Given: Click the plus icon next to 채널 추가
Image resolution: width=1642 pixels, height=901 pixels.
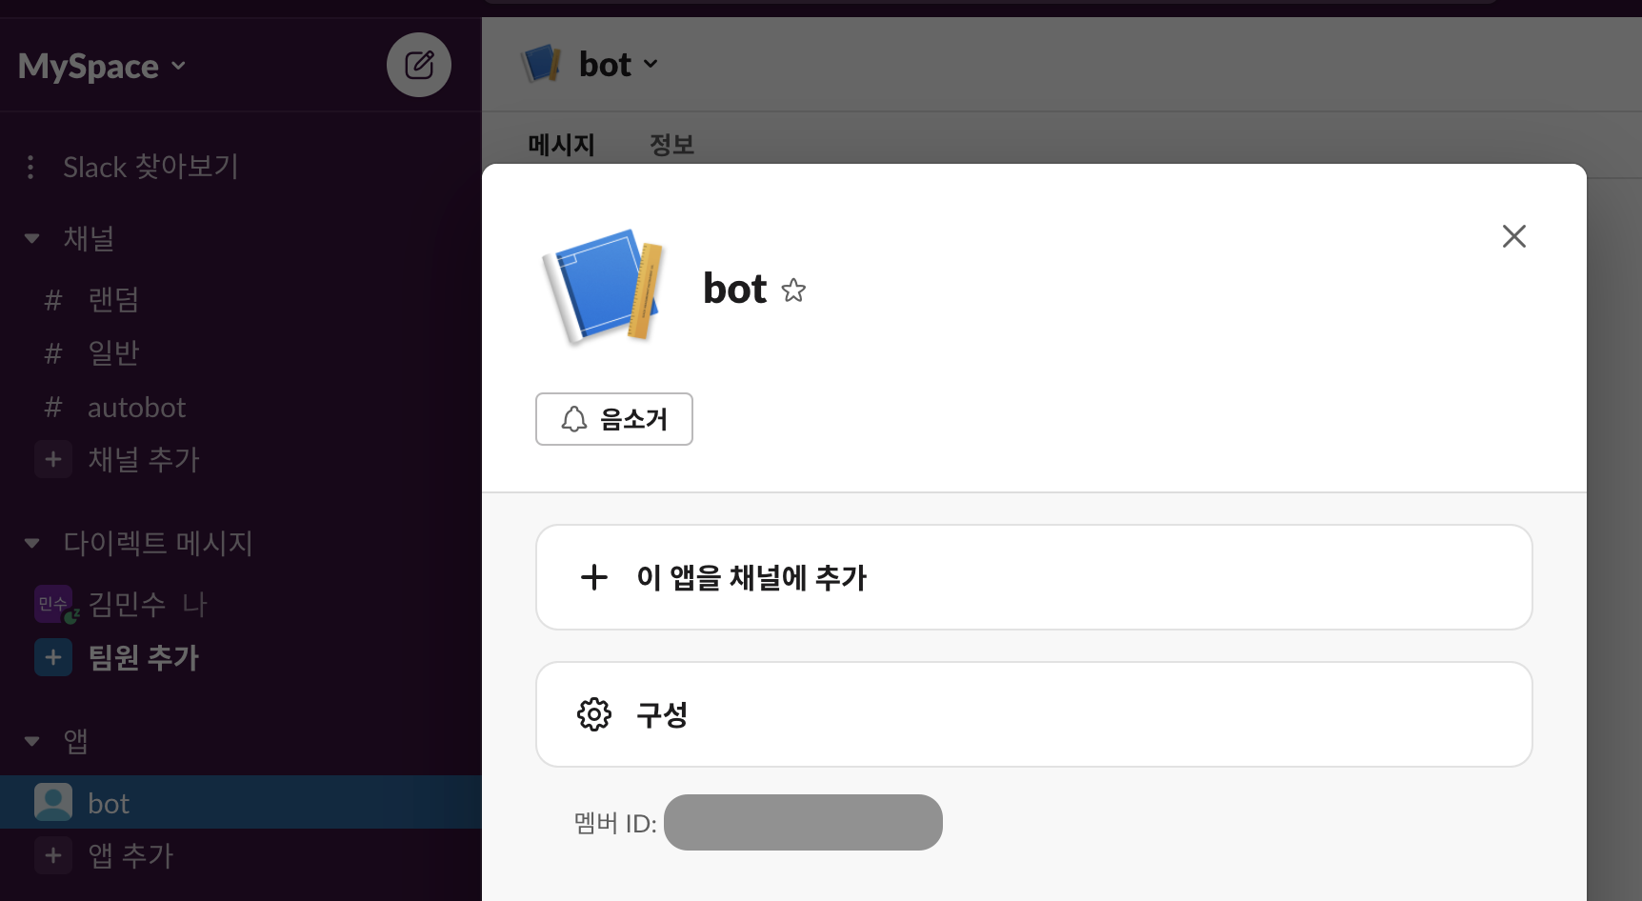Looking at the screenshot, I should tap(53, 459).
